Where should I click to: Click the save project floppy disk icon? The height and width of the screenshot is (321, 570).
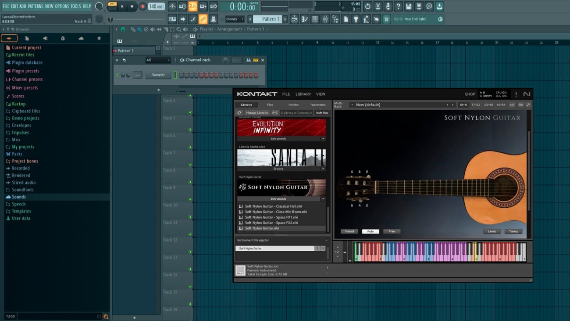[409, 7]
